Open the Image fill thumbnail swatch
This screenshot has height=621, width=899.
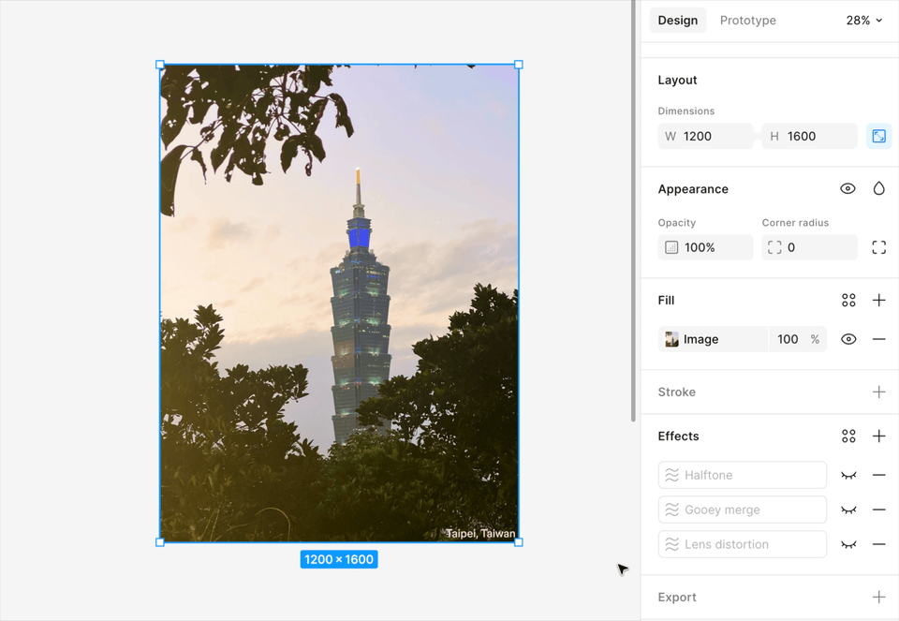tap(671, 339)
